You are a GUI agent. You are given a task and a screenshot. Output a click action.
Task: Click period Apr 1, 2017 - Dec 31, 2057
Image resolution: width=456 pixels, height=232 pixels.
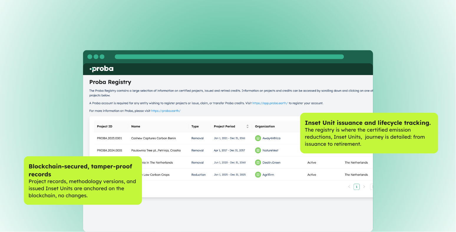coord(229,150)
